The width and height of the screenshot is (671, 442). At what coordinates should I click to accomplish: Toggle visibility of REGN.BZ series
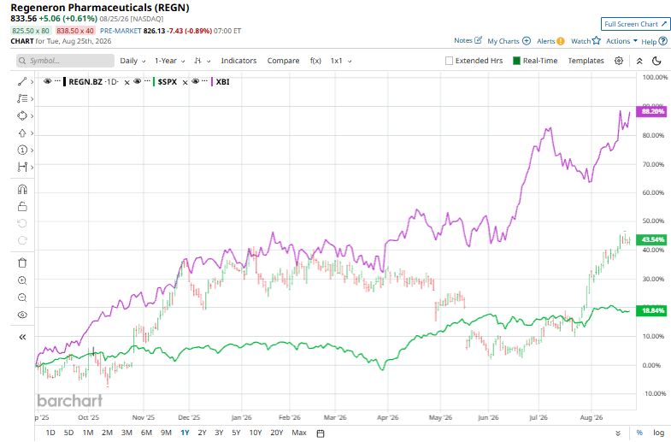pyautogui.click(x=48, y=81)
